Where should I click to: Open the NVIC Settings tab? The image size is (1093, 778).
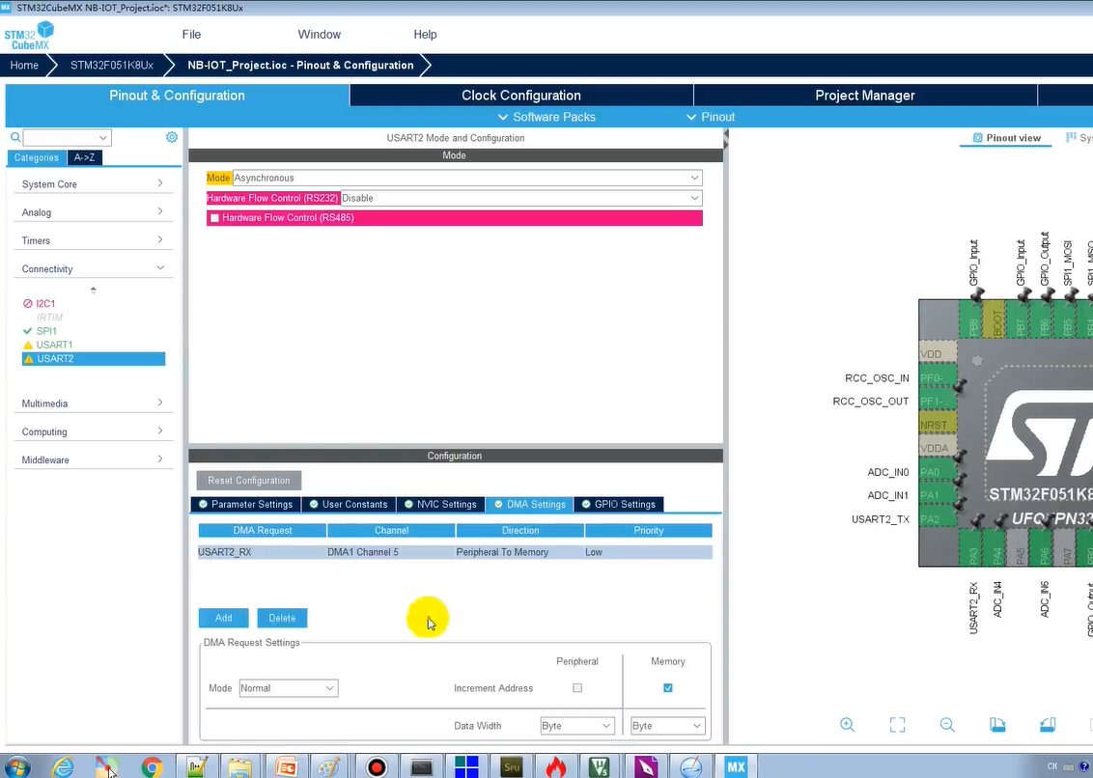440,504
